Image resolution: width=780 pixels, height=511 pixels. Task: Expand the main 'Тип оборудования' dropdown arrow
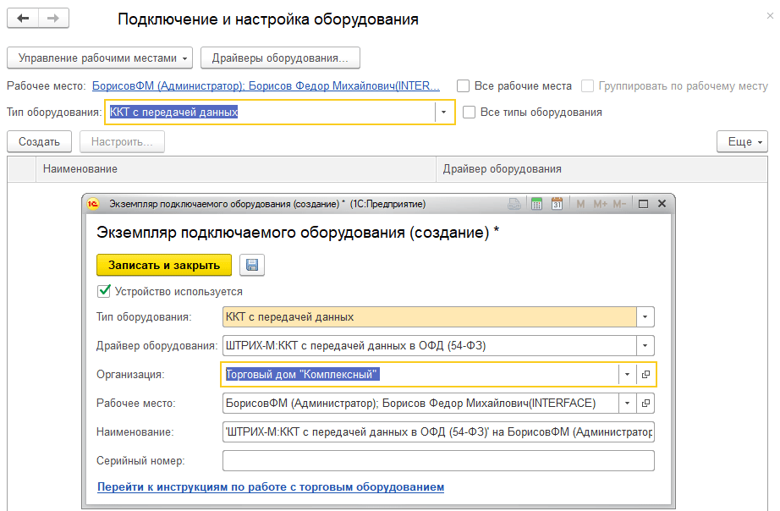click(x=444, y=113)
